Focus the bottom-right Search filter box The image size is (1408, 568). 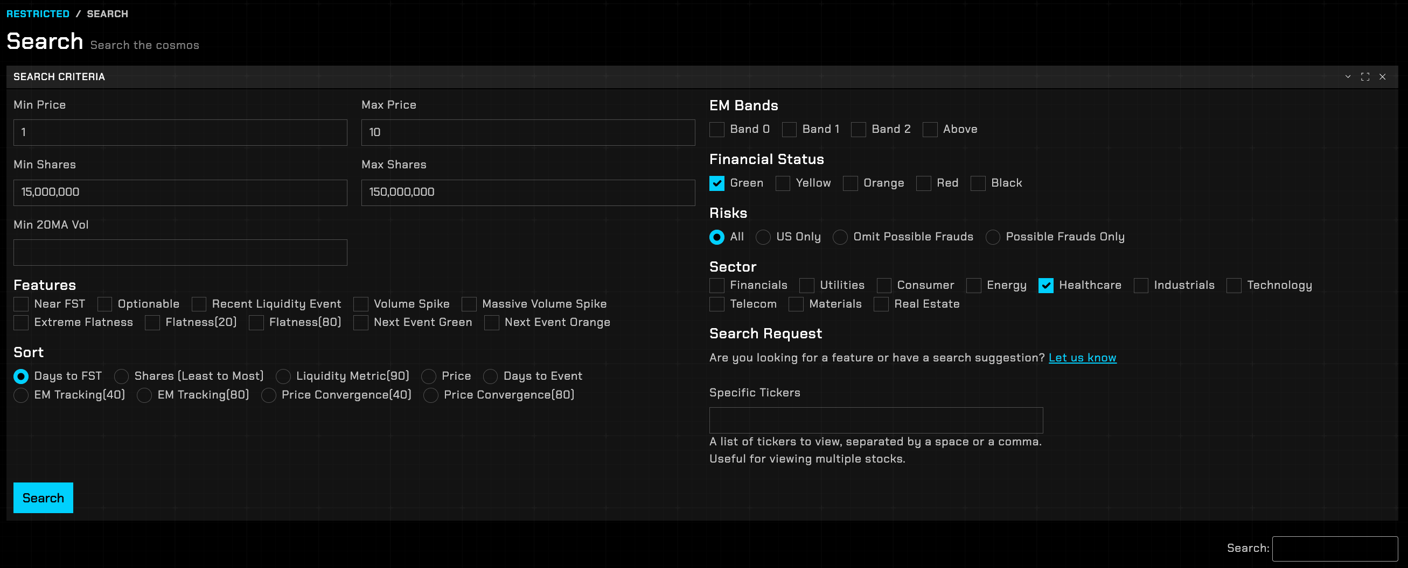[1335, 548]
